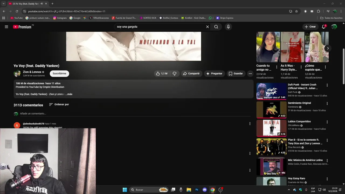The image size is (345, 194).
Task: Open the Zion & Lennox channel avatar
Action: click(x=17, y=74)
